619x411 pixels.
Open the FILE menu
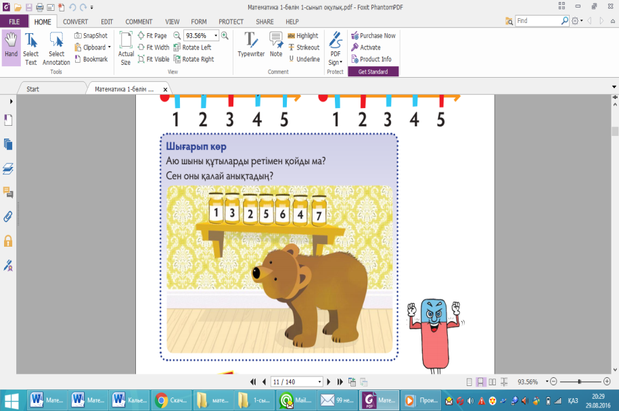tap(14, 22)
